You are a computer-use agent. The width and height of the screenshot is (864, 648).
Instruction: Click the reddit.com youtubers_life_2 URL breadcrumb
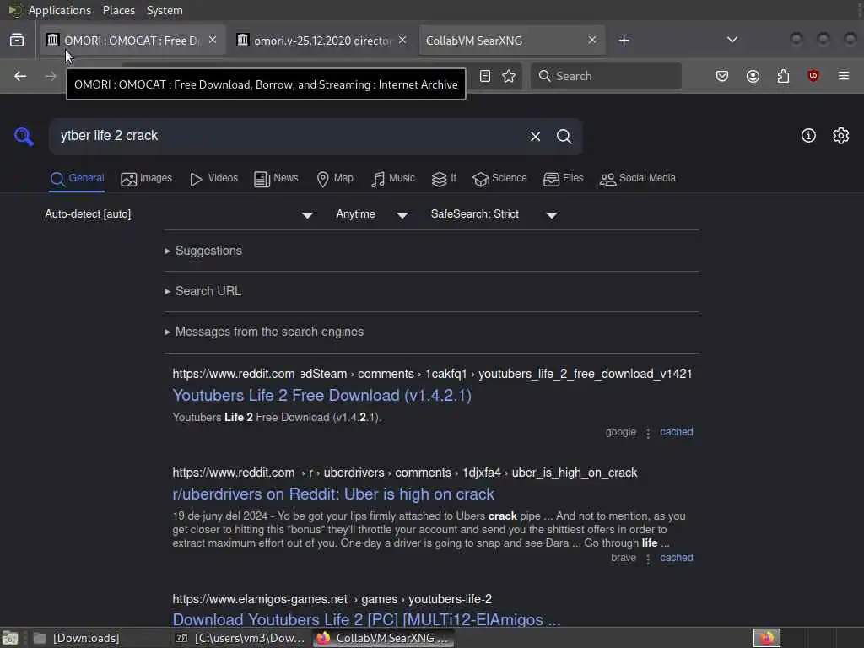click(432, 374)
